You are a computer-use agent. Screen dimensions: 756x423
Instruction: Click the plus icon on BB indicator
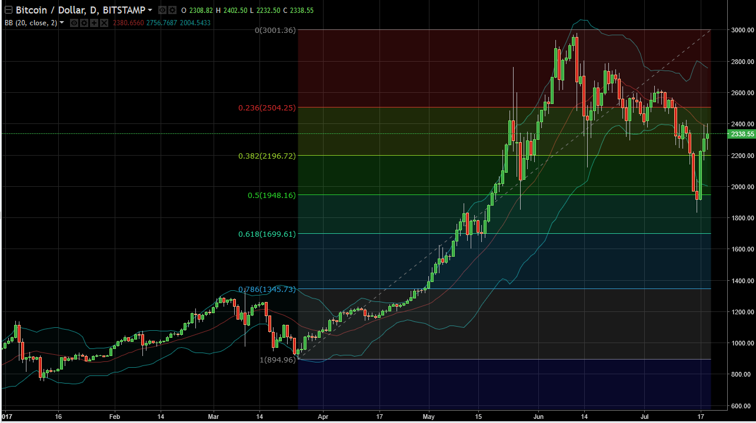click(x=94, y=23)
